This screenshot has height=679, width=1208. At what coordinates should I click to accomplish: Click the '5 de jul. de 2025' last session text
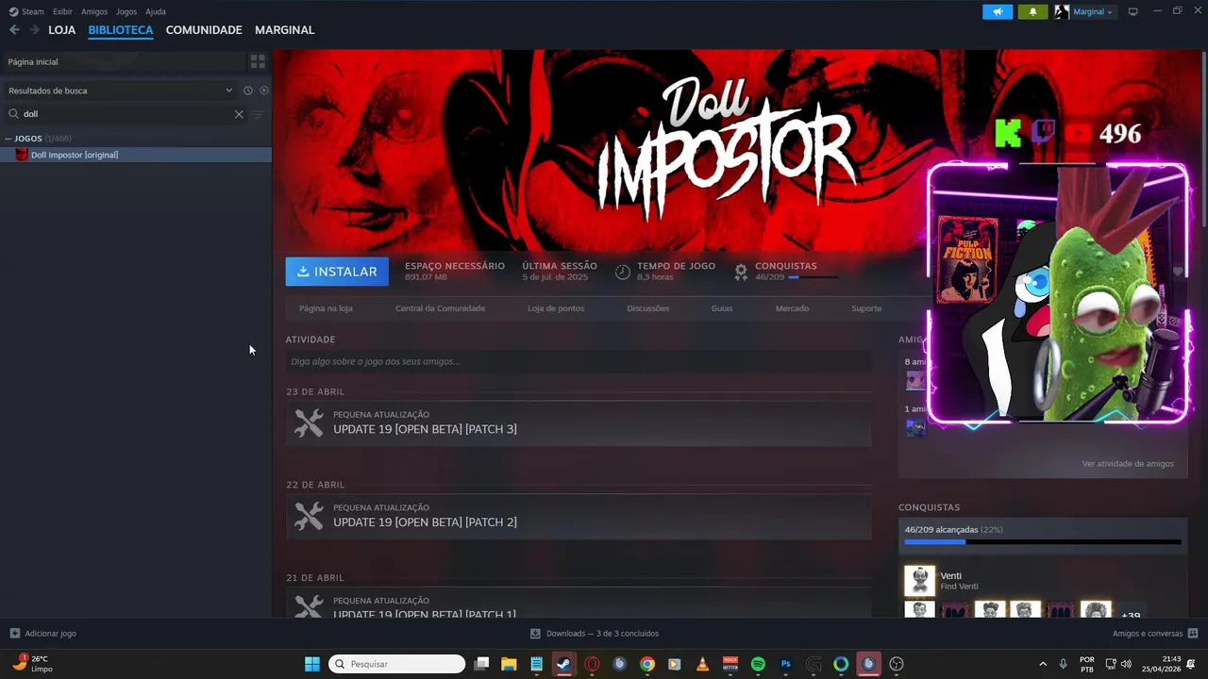coord(555,277)
